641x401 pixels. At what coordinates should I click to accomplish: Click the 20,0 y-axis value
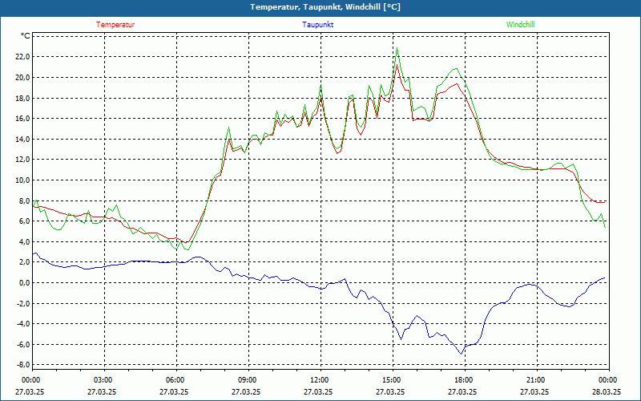(x=22, y=77)
